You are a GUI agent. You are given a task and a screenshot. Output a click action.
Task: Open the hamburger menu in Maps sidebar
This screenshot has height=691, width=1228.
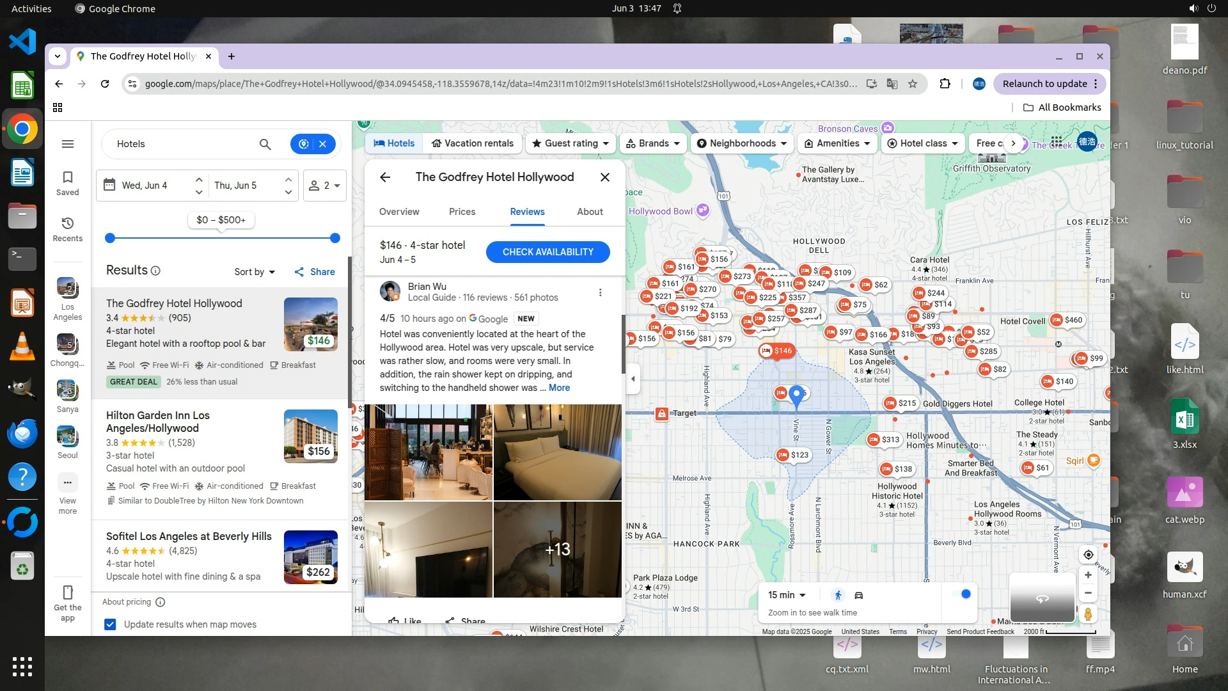point(68,144)
